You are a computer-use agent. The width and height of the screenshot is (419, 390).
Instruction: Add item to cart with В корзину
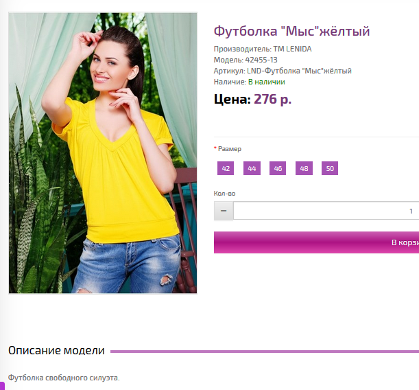point(316,242)
